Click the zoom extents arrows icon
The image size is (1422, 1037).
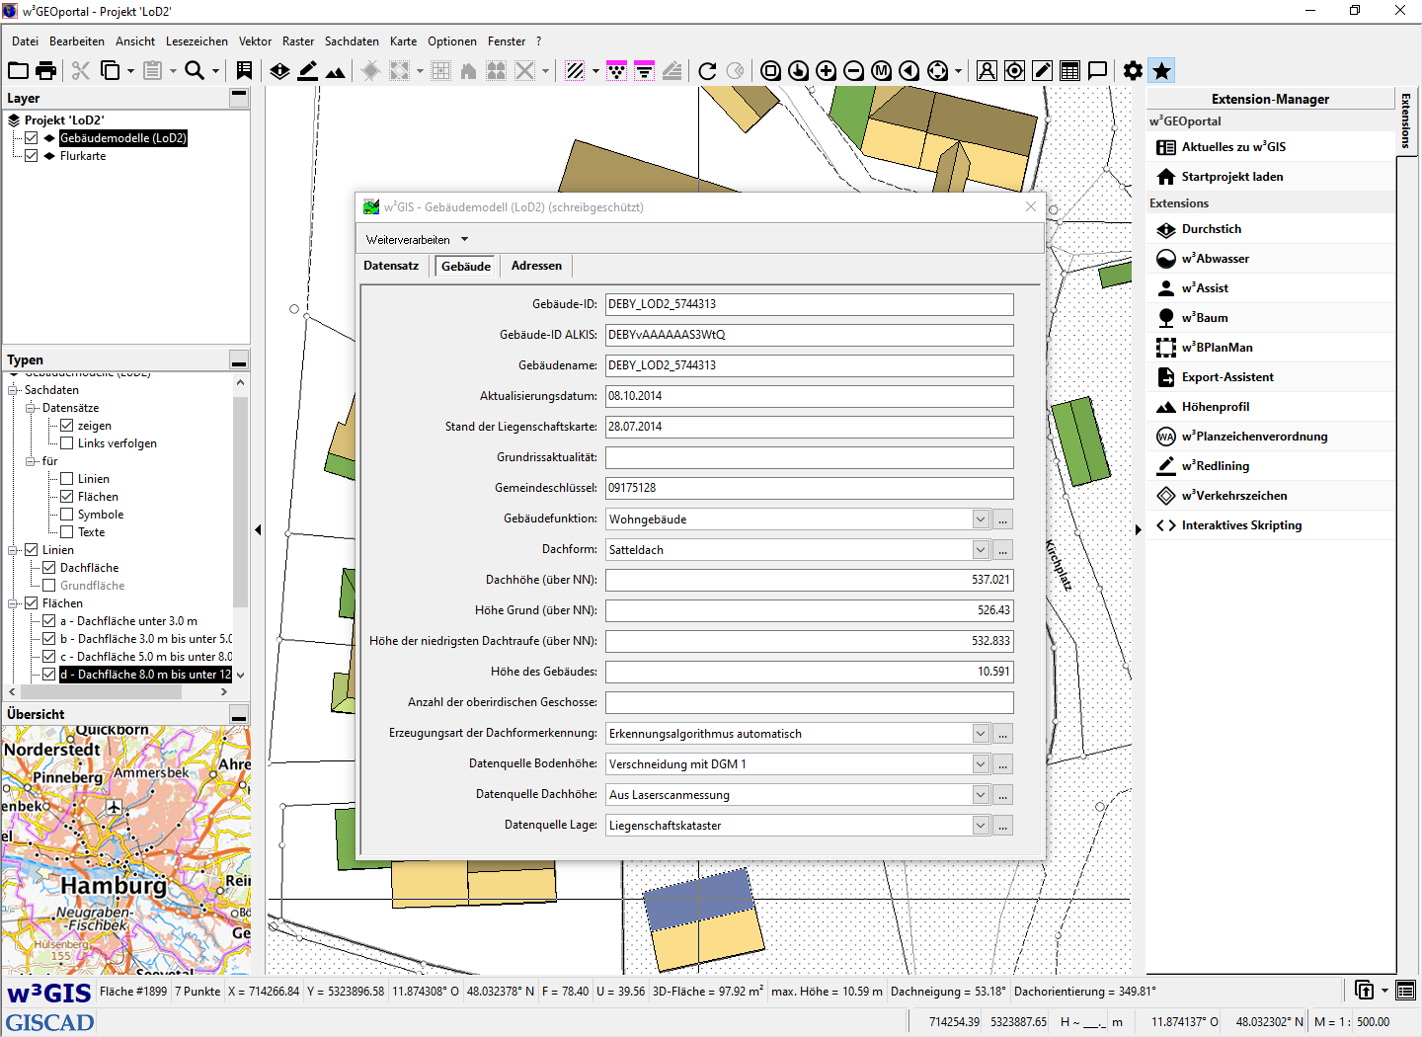click(937, 70)
